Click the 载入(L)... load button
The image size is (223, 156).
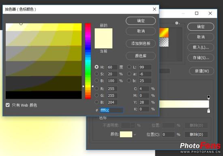point(201,47)
